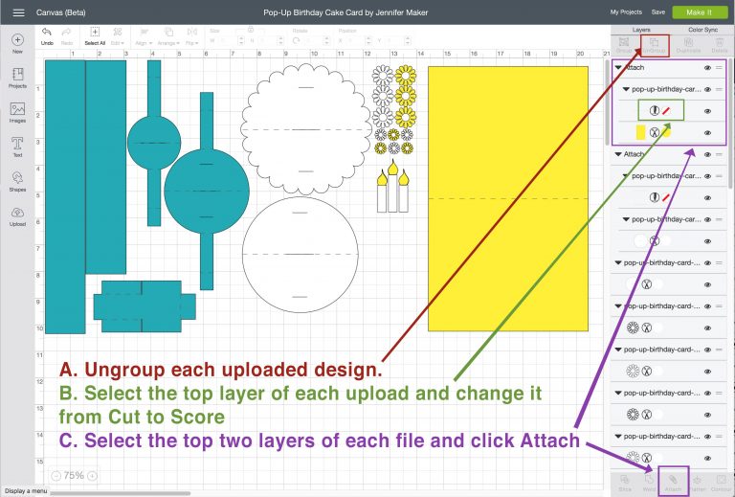
Task: Toggle visibility of first pop-up-birthday-car layer
Action: [x=707, y=90]
